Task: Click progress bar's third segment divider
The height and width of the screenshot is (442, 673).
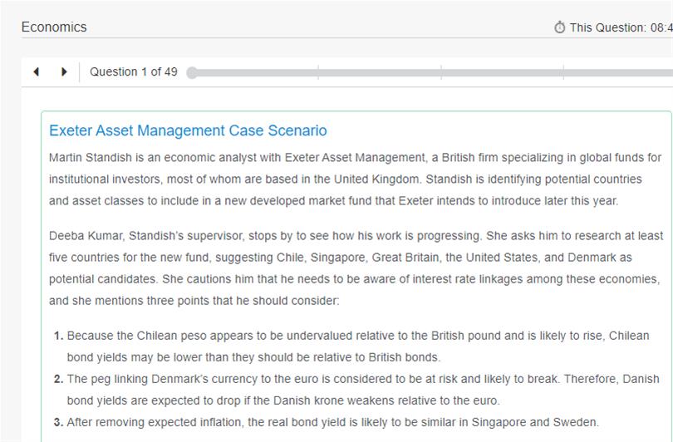Action: pyautogui.click(x=563, y=73)
